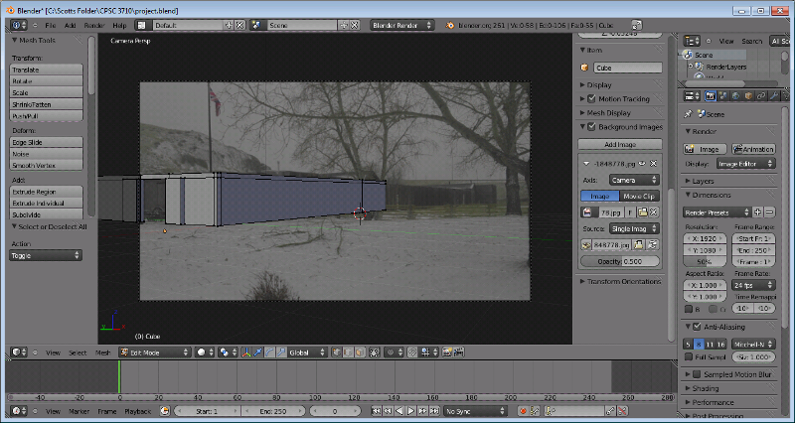795x423 pixels.
Task: Toggle use preview range clock icon in timeline
Action: (164, 411)
